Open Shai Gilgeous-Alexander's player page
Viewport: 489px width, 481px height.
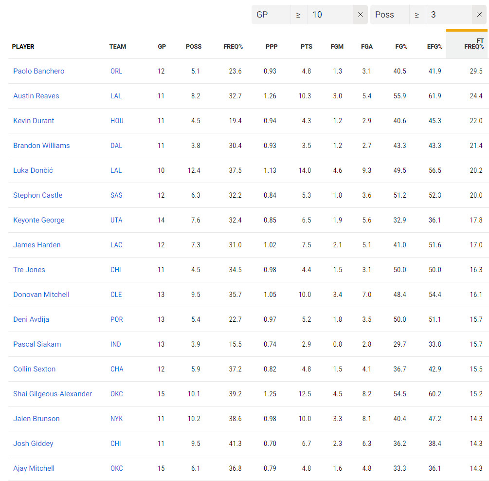pos(53,394)
